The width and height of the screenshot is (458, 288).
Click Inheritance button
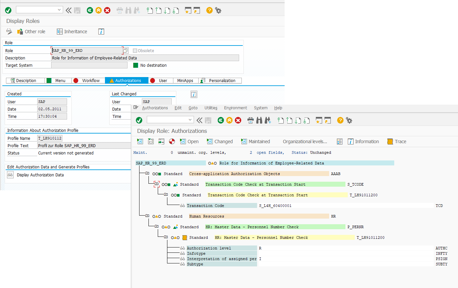pyautogui.click(x=72, y=32)
